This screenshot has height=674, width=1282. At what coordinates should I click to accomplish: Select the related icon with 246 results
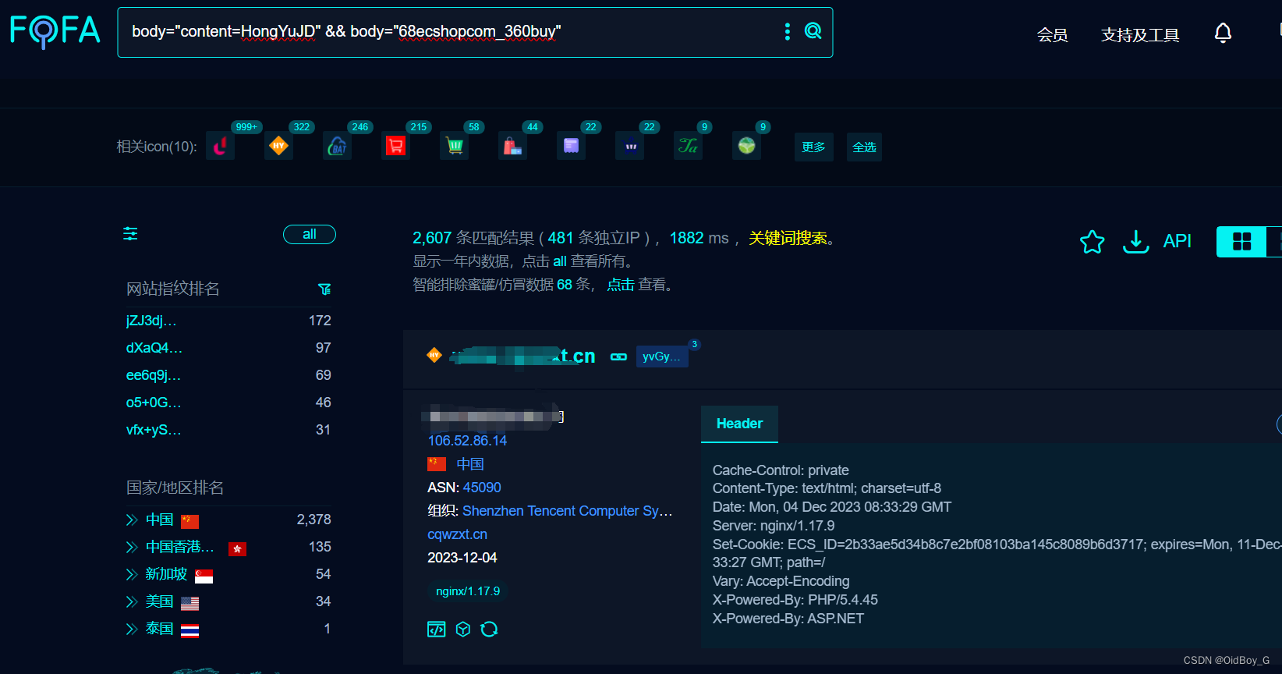[x=337, y=146]
